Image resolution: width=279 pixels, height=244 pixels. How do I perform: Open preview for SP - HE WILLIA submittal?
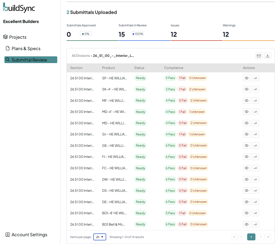[246, 78]
